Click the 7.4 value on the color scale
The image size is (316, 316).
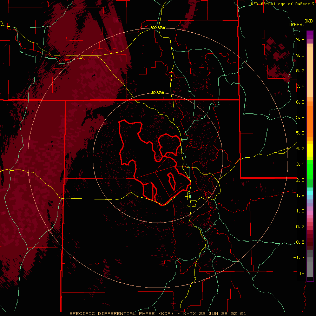[300, 86]
